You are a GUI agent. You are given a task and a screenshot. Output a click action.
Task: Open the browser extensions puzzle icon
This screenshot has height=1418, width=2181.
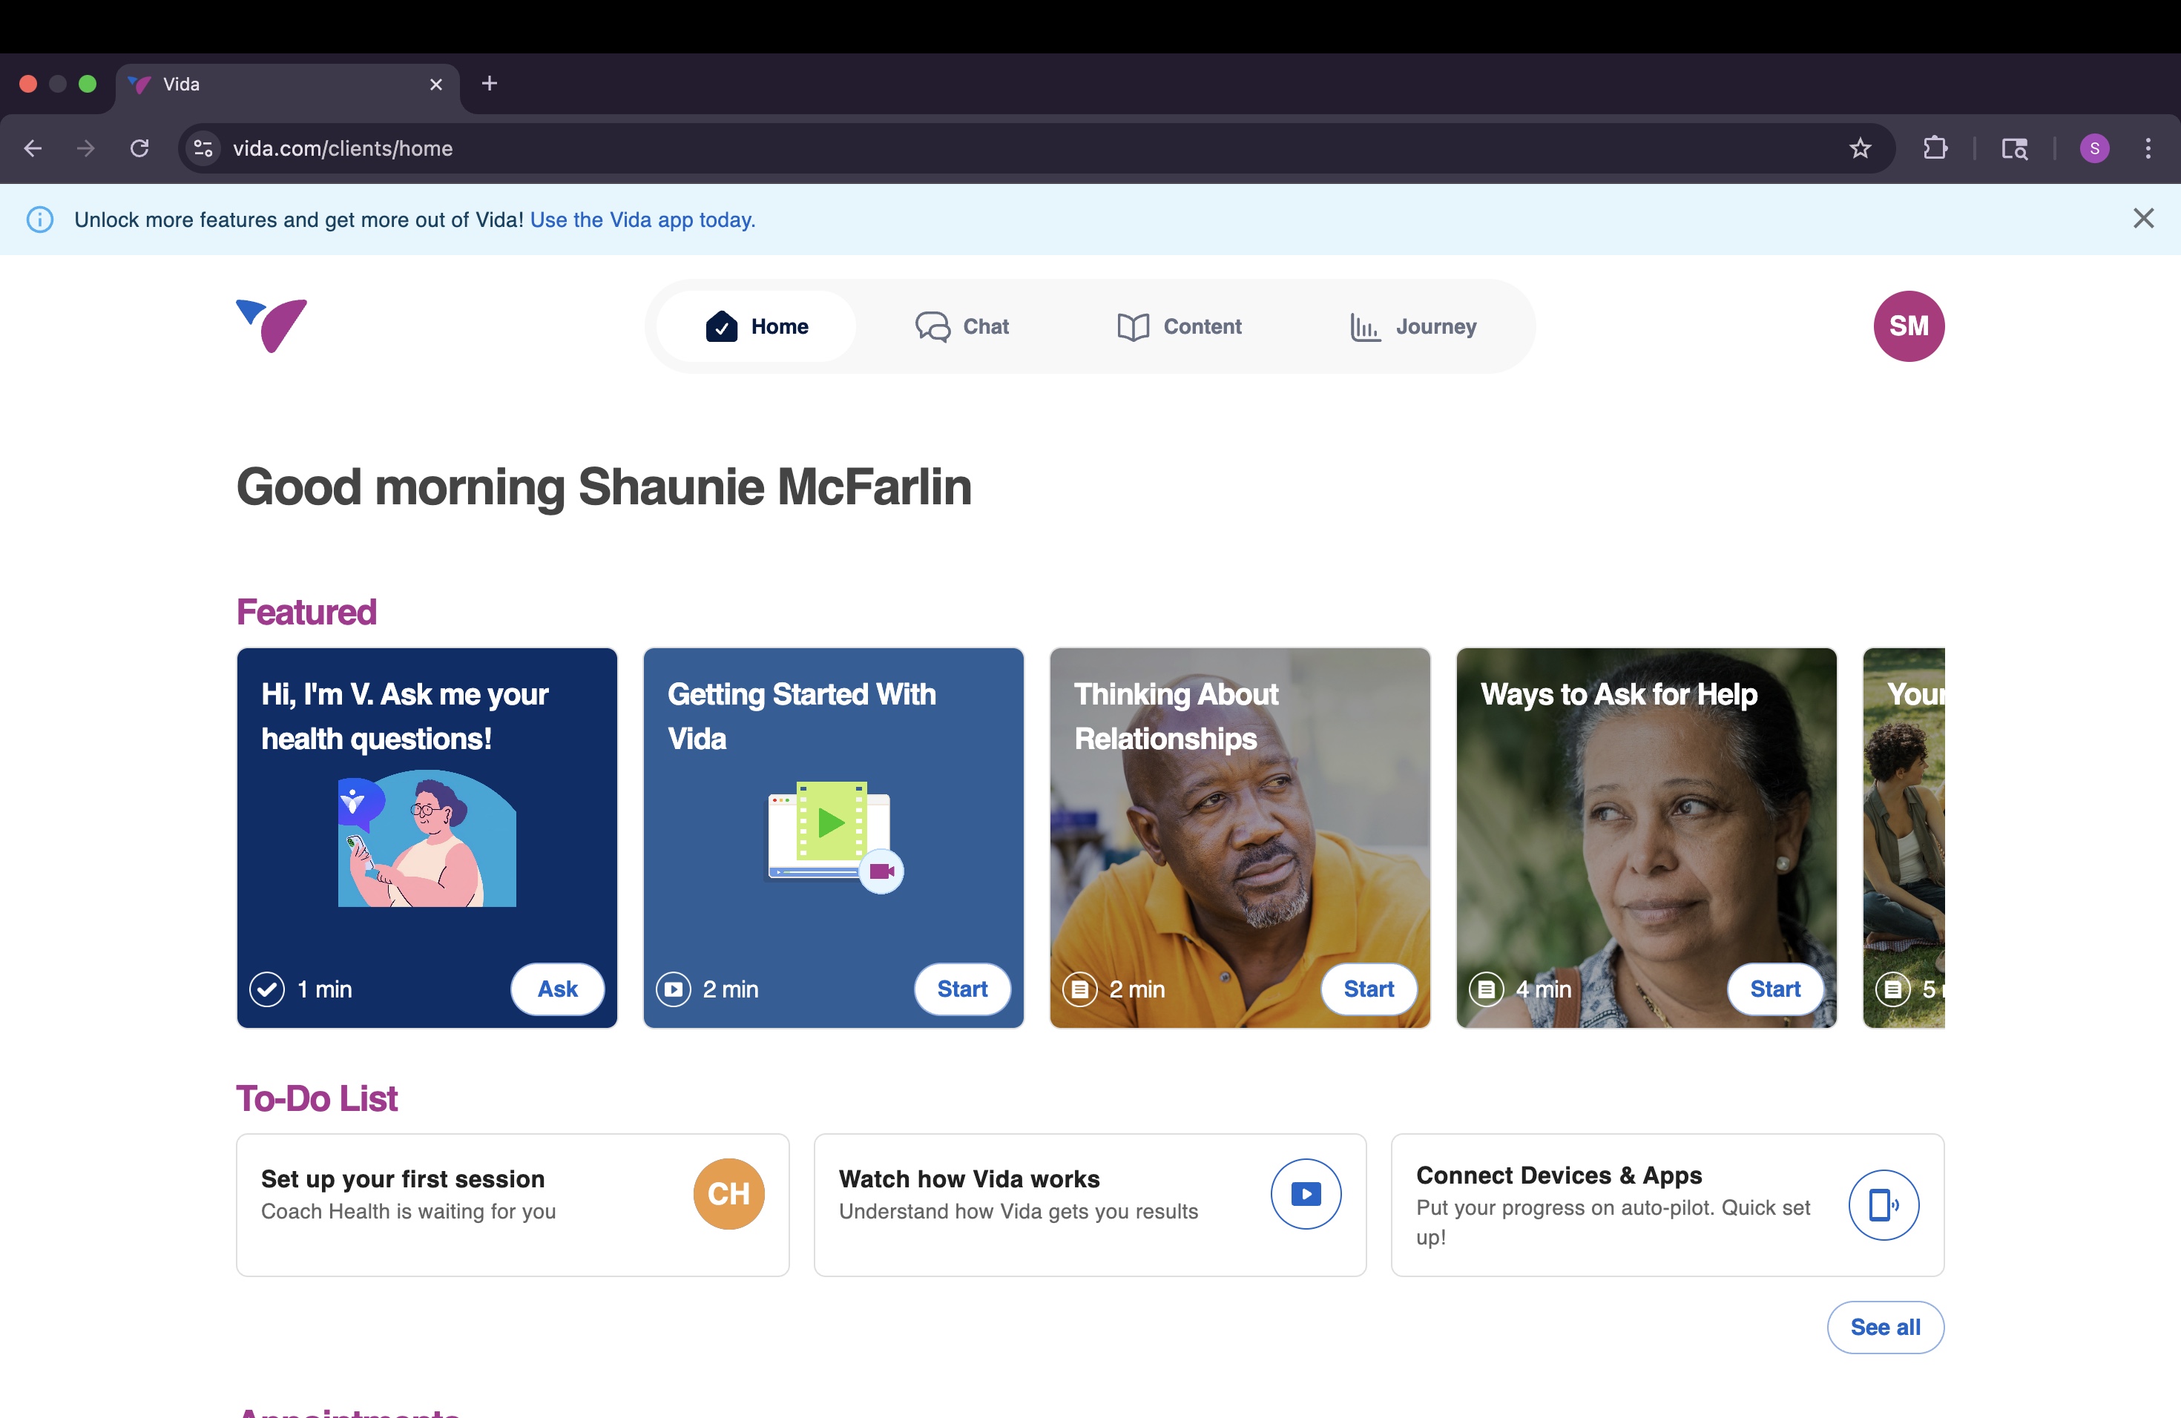1935,148
